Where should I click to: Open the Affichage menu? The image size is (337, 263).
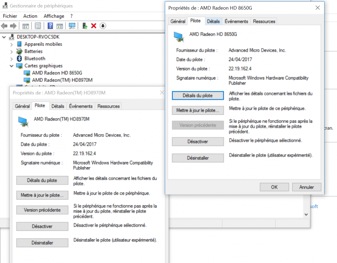[x=54, y=16]
